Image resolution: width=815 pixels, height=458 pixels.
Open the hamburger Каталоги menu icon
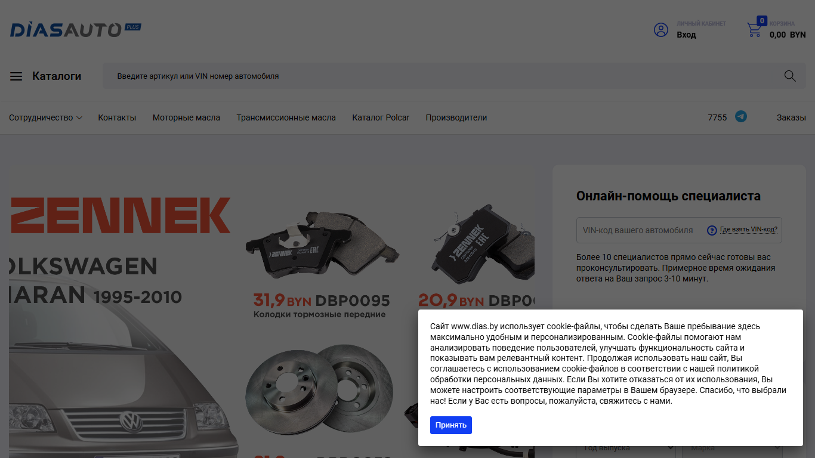coord(16,76)
